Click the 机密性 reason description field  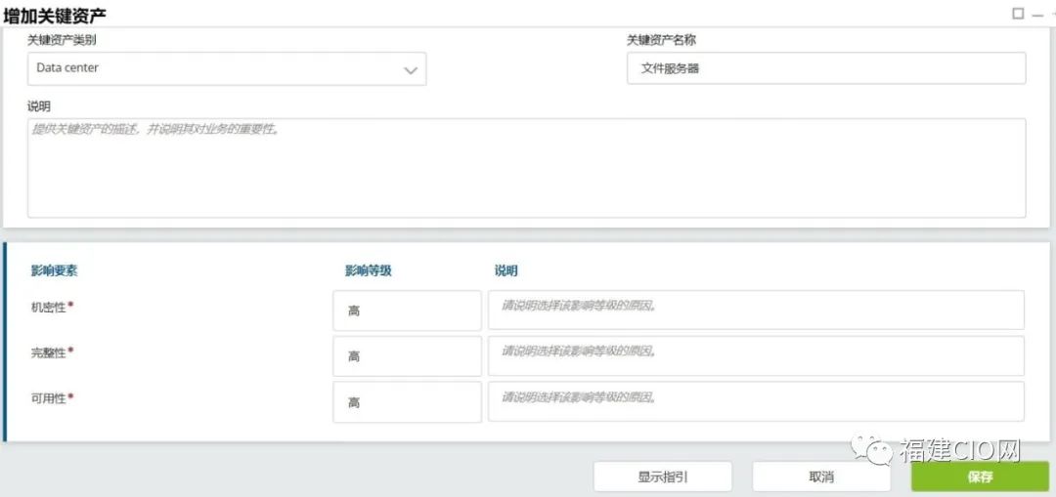click(756, 311)
